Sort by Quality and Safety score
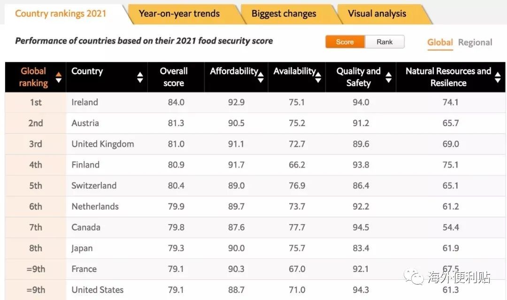Image resolution: width=507 pixels, height=300 pixels. pyautogui.click(x=389, y=77)
